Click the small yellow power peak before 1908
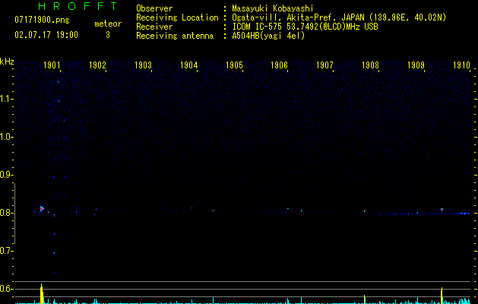Screen dimensions: 478x304 (364, 299)
